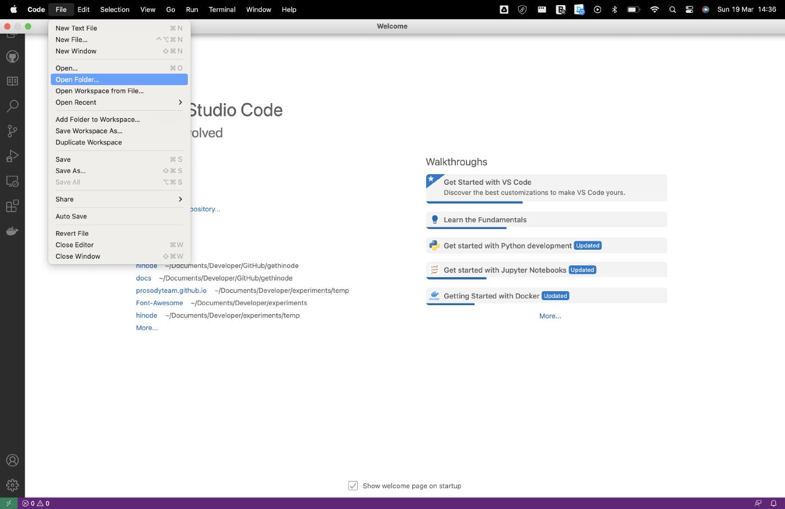The height and width of the screenshot is (509, 785).
Task: Open the Help menu
Action: pyautogui.click(x=289, y=10)
